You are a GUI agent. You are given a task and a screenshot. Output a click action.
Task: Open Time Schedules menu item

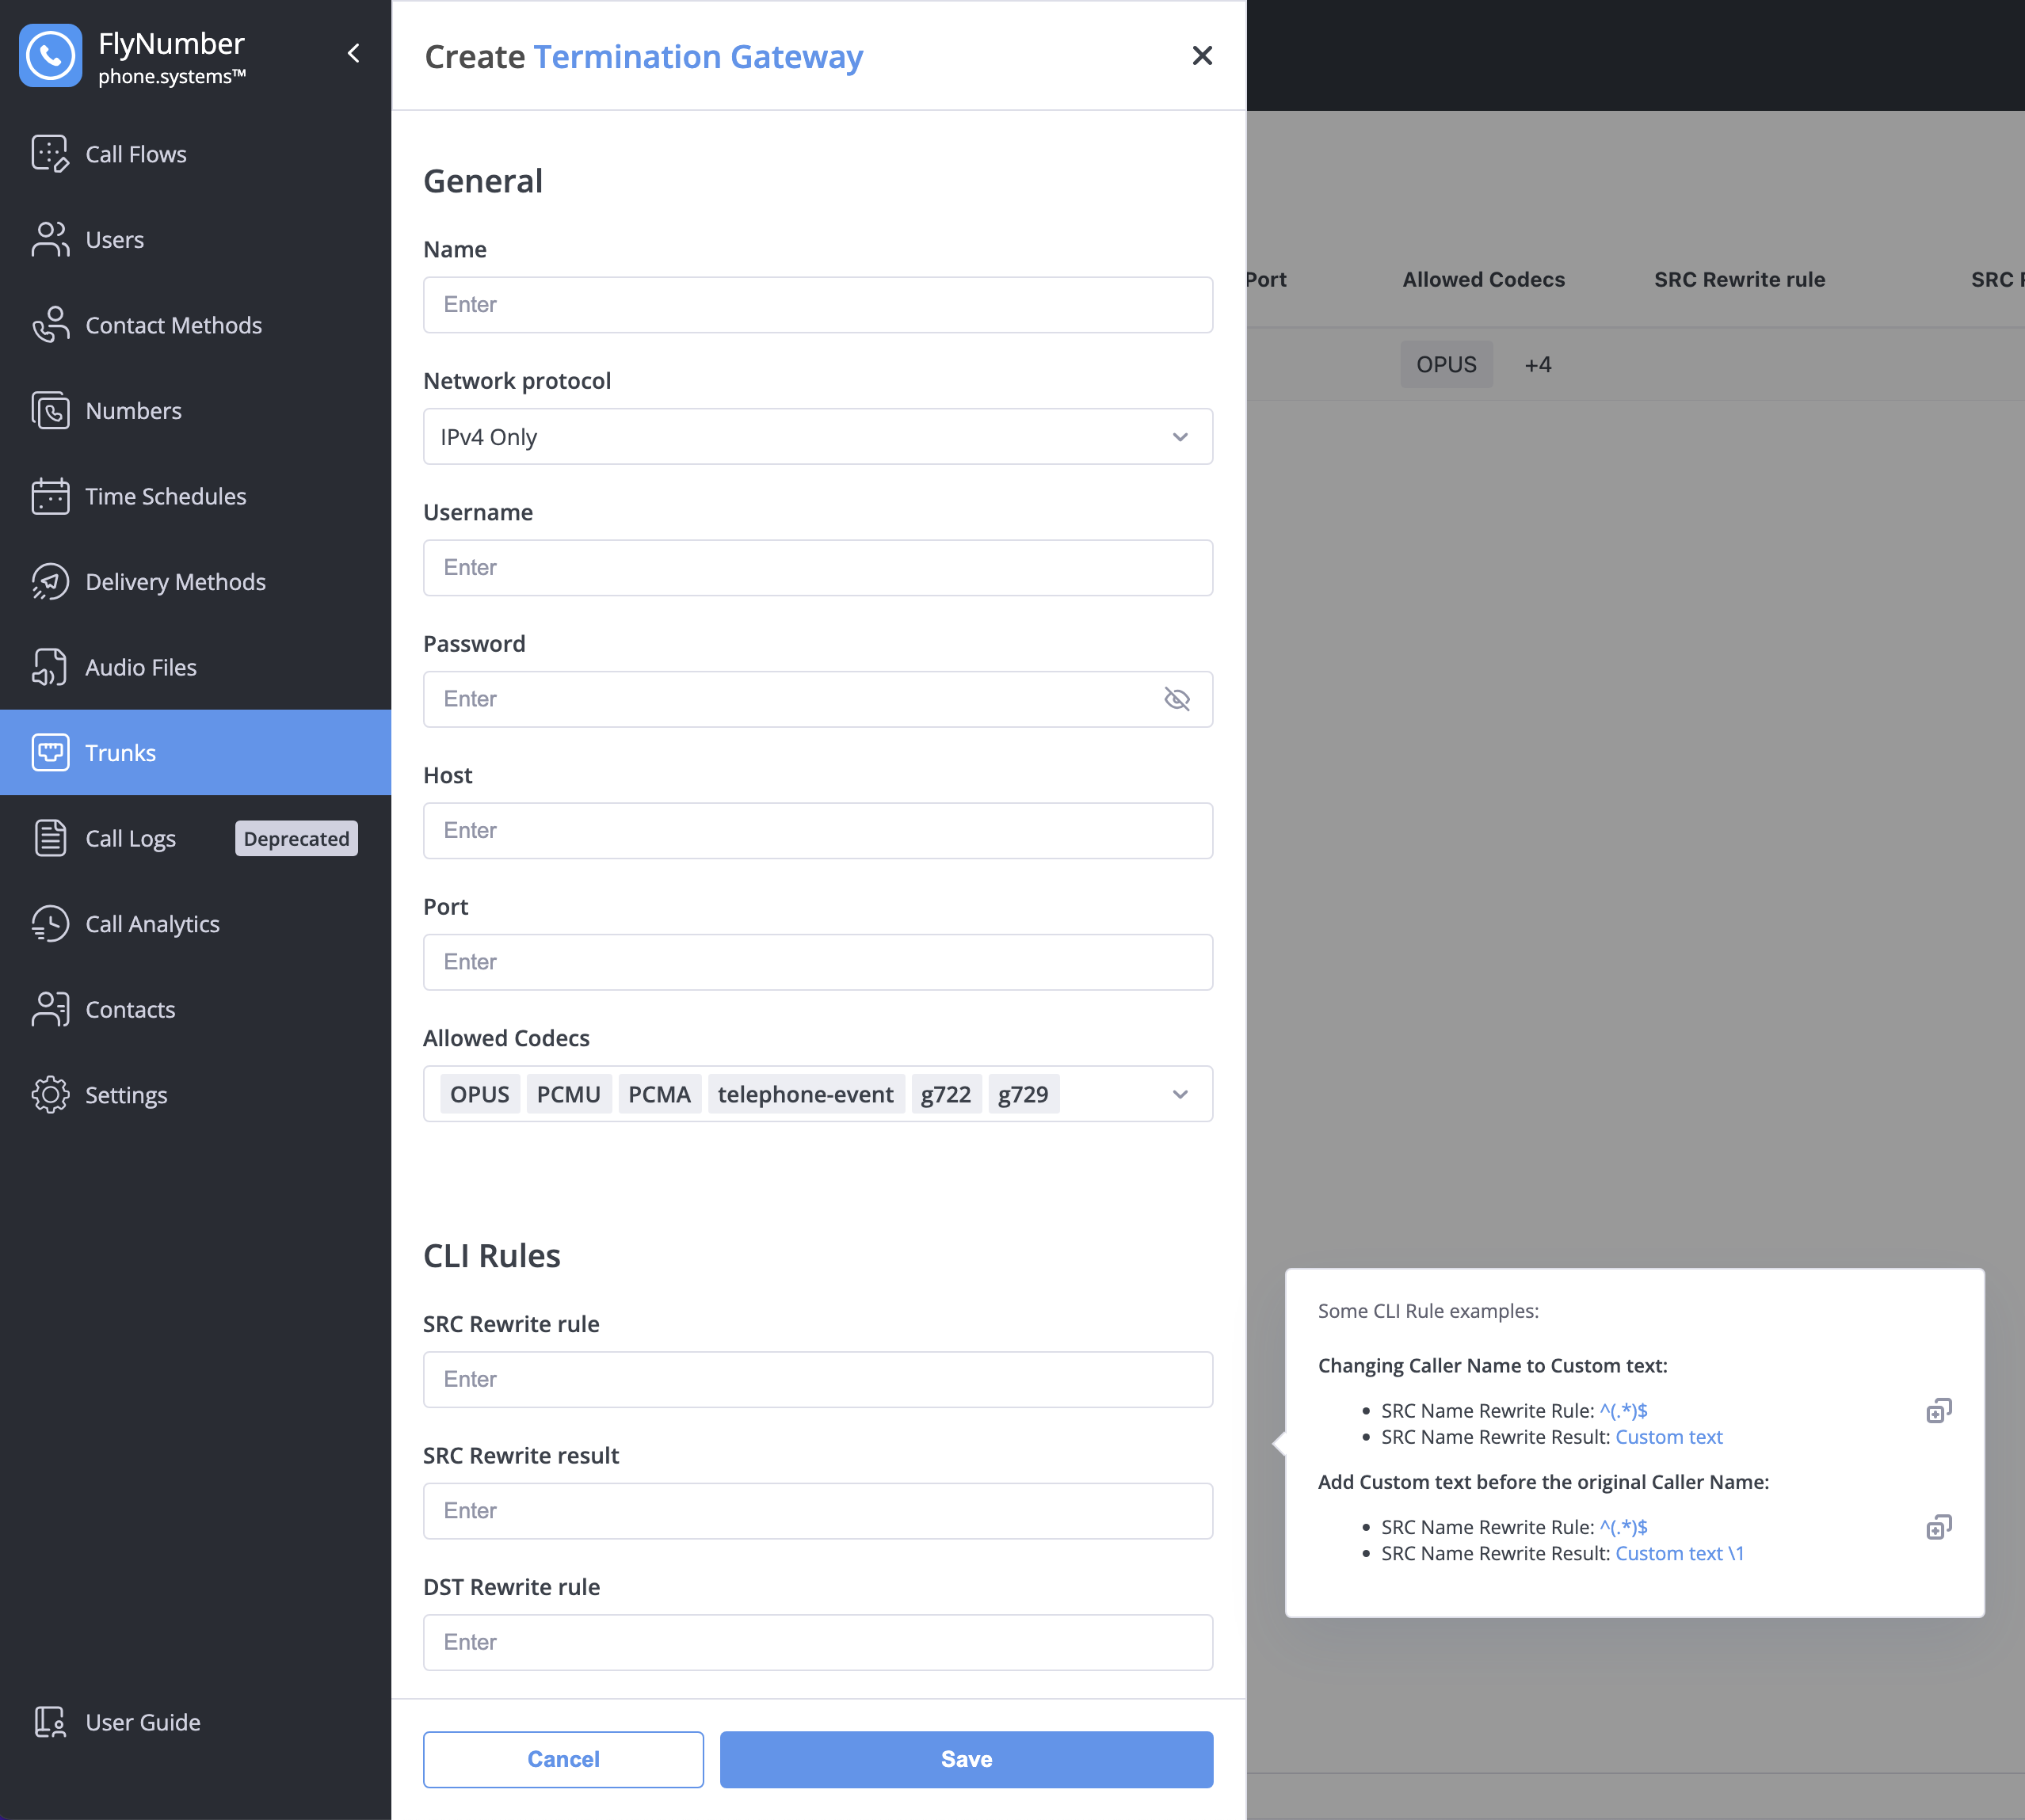195,496
